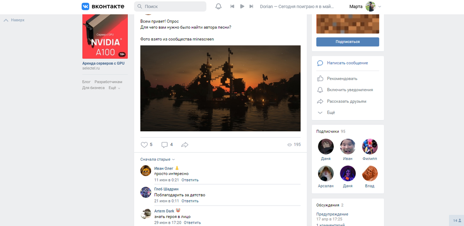Open Марта profile menu arrow
464x226 pixels.
coord(380,7)
